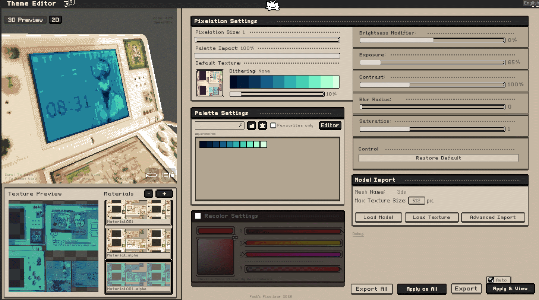Open the English language dropdown
The width and height of the screenshot is (539, 300).
point(531,3)
